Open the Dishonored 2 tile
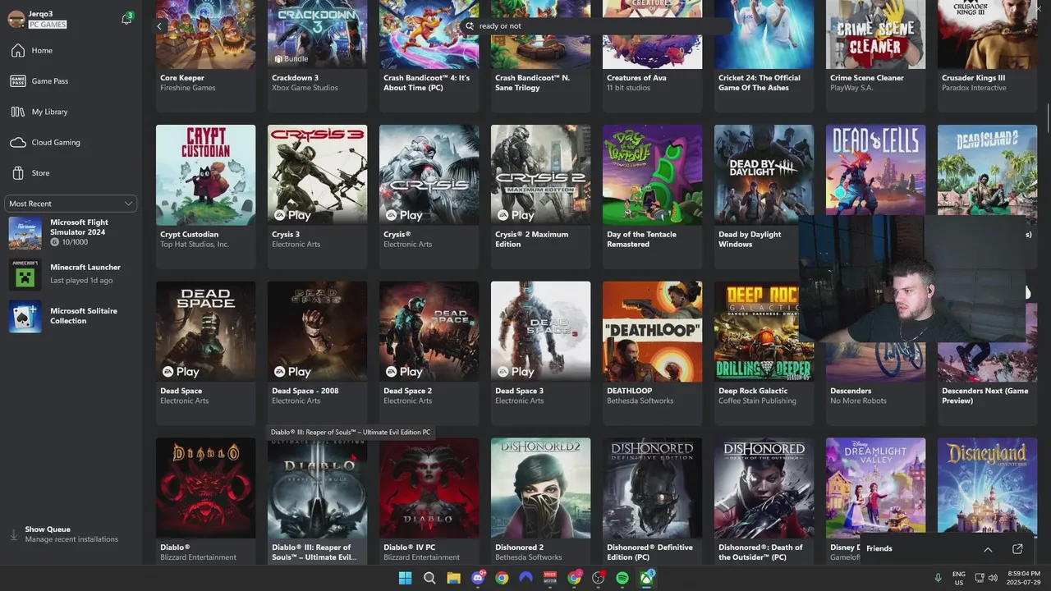 tap(540, 501)
